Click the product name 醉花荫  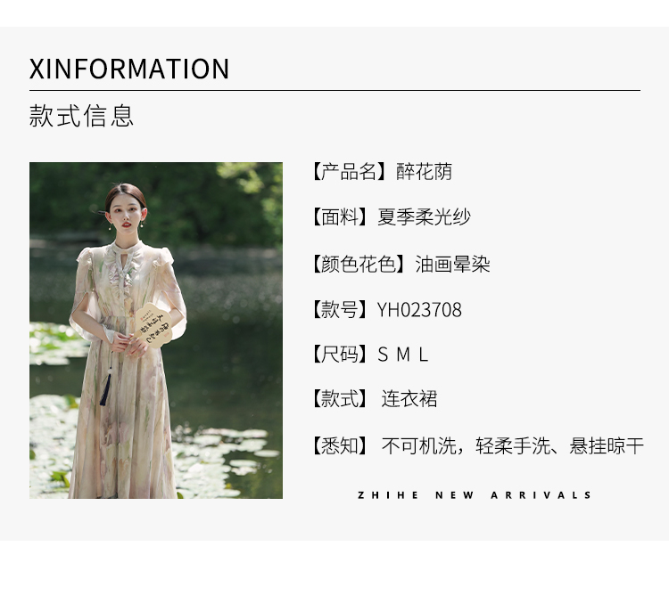coord(424,172)
